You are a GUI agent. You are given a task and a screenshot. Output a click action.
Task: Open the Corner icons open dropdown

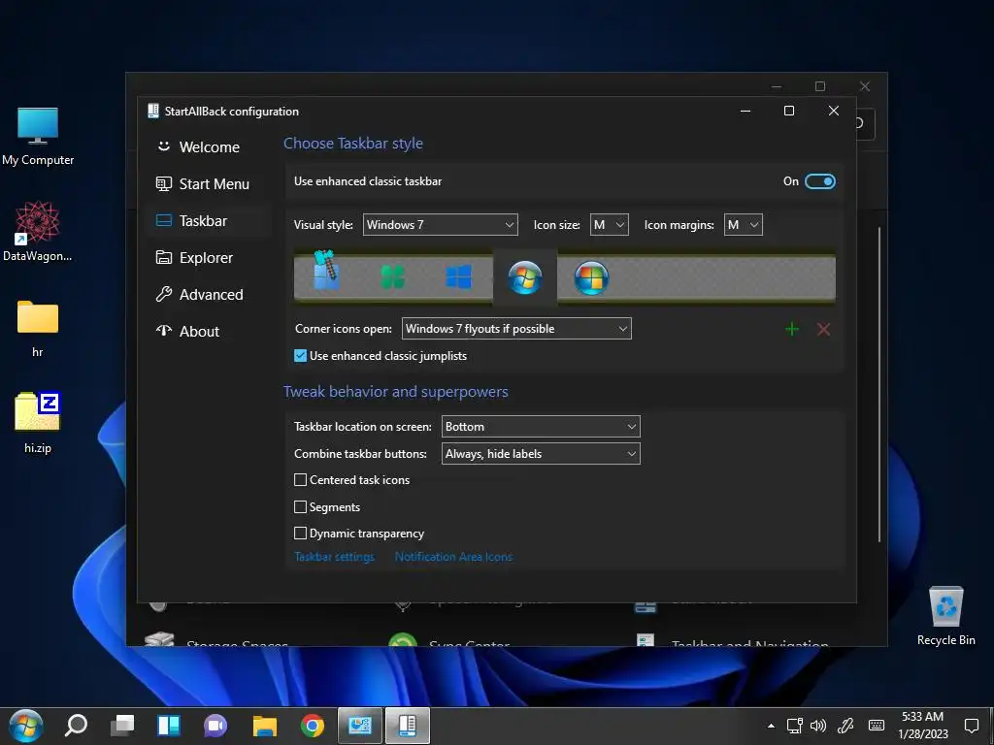click(x=516, y=329)
